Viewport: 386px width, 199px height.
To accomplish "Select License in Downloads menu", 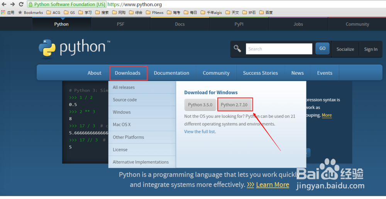I will coord(142,150).
